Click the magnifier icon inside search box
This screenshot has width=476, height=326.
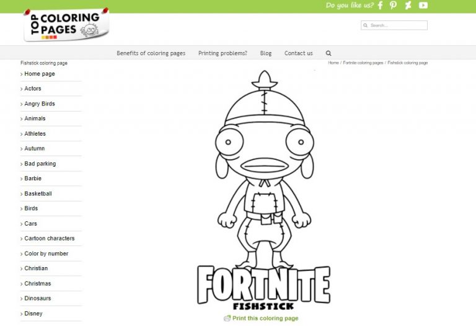coord(366,25)
